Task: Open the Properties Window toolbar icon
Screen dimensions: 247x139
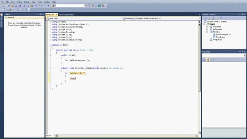Action: pos(92,6)
